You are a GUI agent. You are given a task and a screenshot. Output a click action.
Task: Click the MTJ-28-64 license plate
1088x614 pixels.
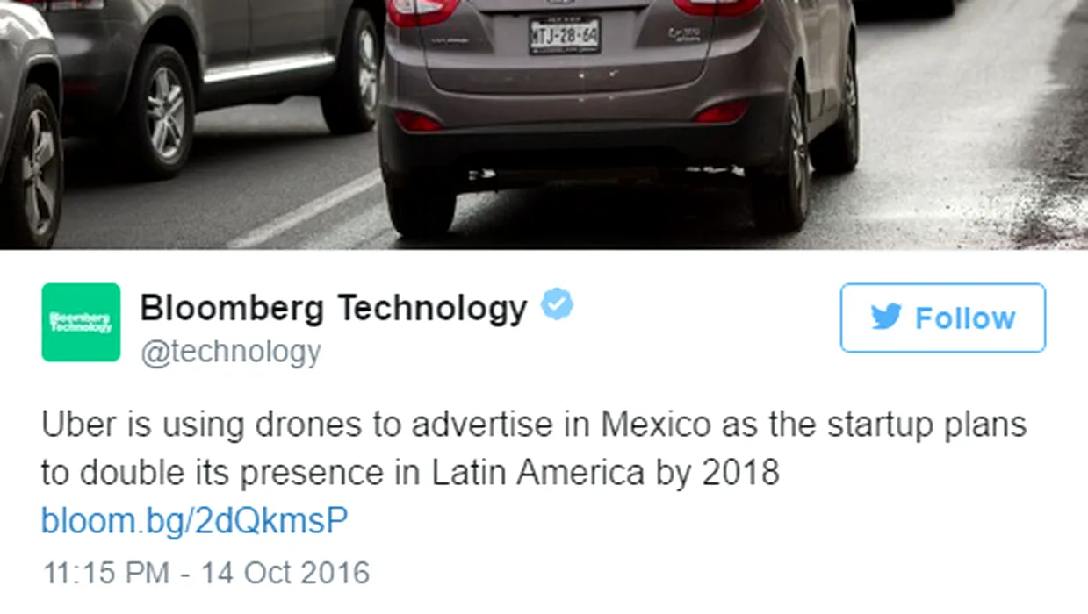click(565, 35)
